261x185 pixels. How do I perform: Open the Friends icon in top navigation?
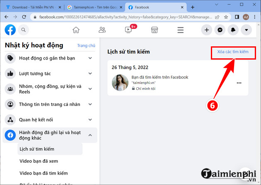[102, 30]
